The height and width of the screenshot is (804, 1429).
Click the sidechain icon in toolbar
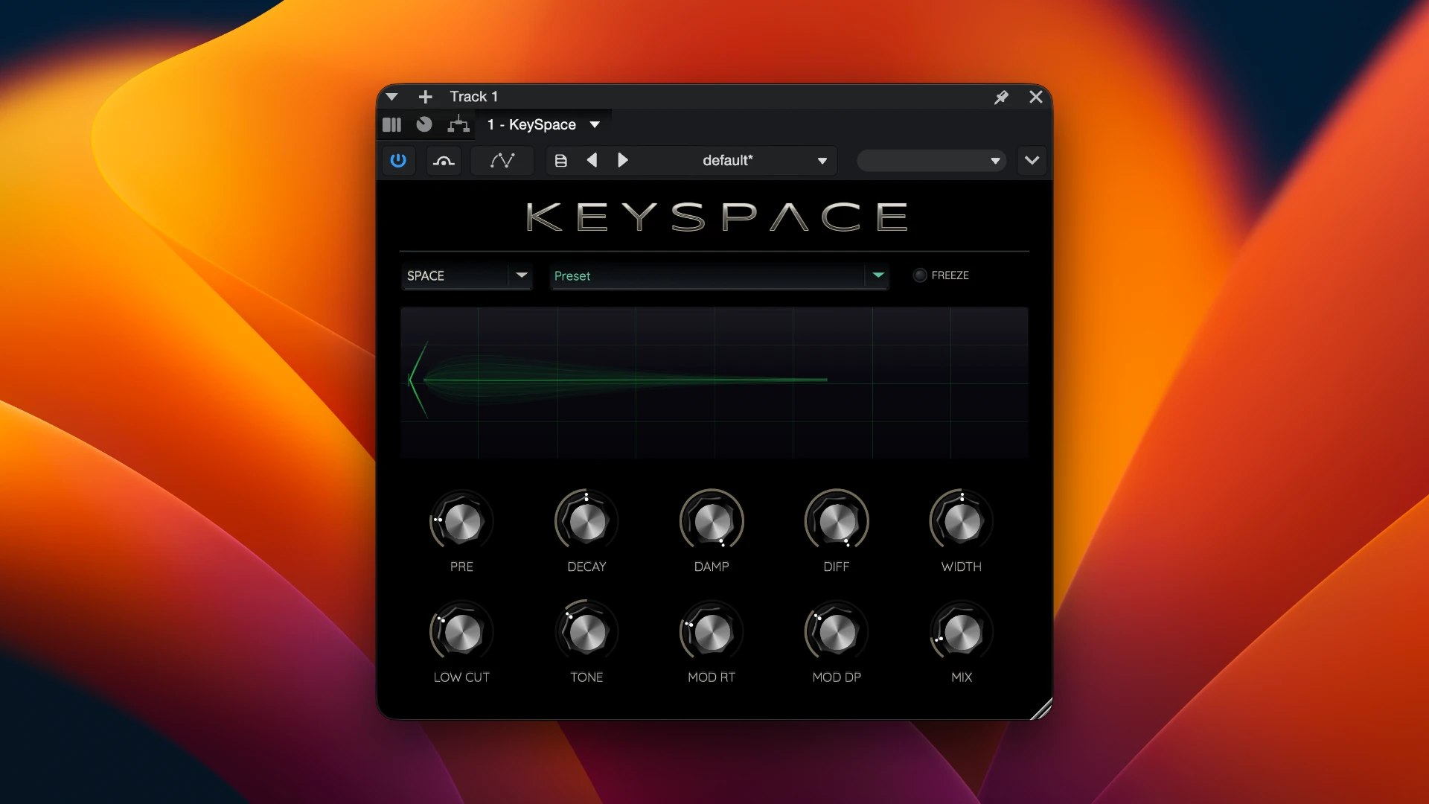tap(444, 160)
